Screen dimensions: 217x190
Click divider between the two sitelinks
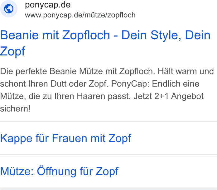tap(109, 155)
